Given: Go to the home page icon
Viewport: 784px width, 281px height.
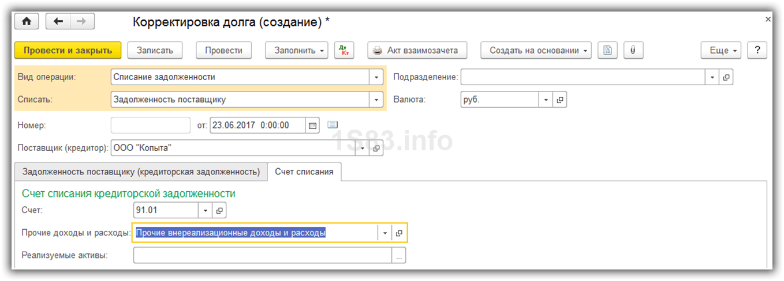Looking at the screenshot, I should pyautogui.click(x=27, y=21).
